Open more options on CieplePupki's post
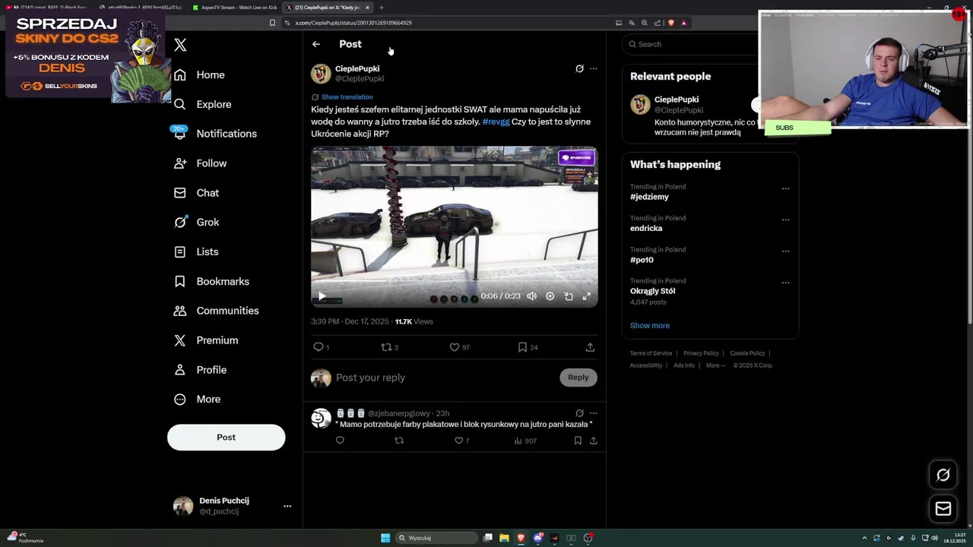 point(594,68)
